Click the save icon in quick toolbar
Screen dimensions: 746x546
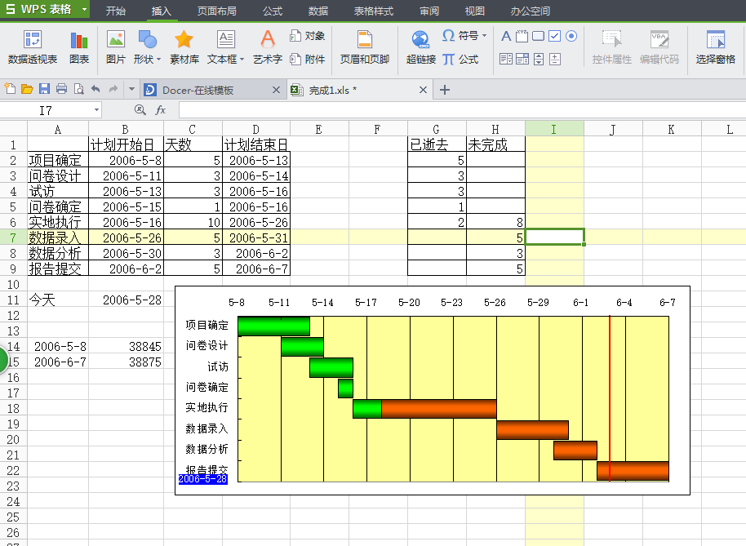pyautogui.click(x=44, y=89)
